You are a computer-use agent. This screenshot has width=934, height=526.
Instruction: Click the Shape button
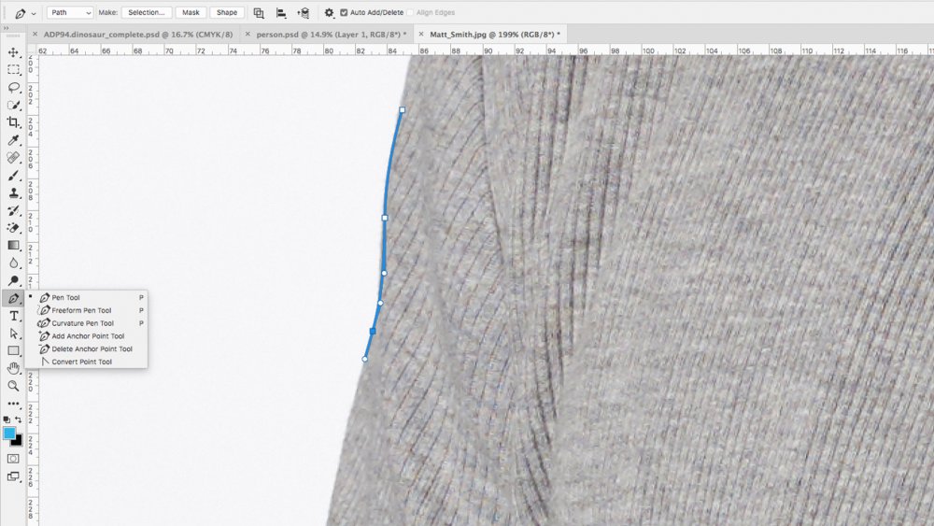(x=227, y=12)
